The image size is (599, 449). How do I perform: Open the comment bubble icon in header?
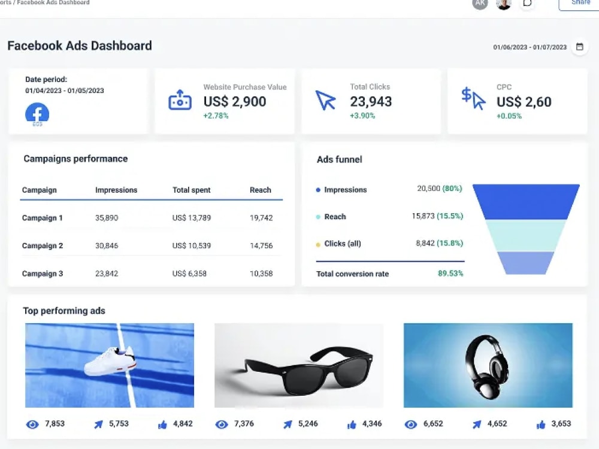pyautogui.click(x=527, y=4)
